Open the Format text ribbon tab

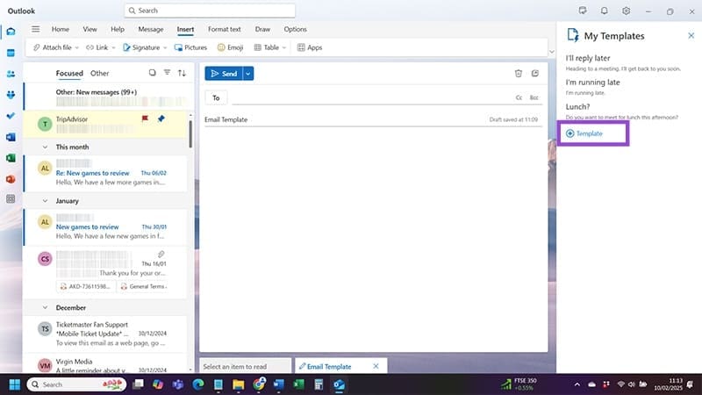(x=225, y=29)
